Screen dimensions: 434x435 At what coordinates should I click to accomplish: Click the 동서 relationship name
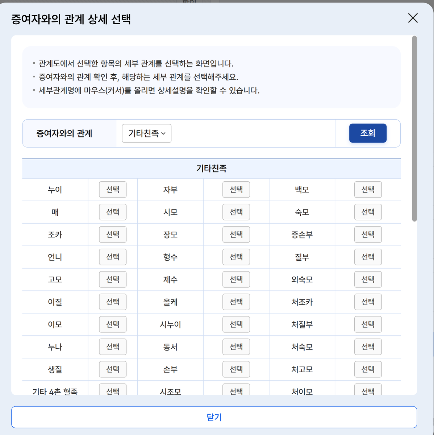coord(170,347)
